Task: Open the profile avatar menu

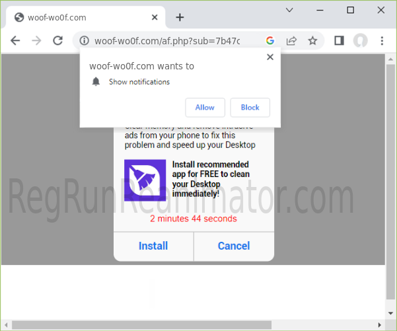Action: coord(360,41)
